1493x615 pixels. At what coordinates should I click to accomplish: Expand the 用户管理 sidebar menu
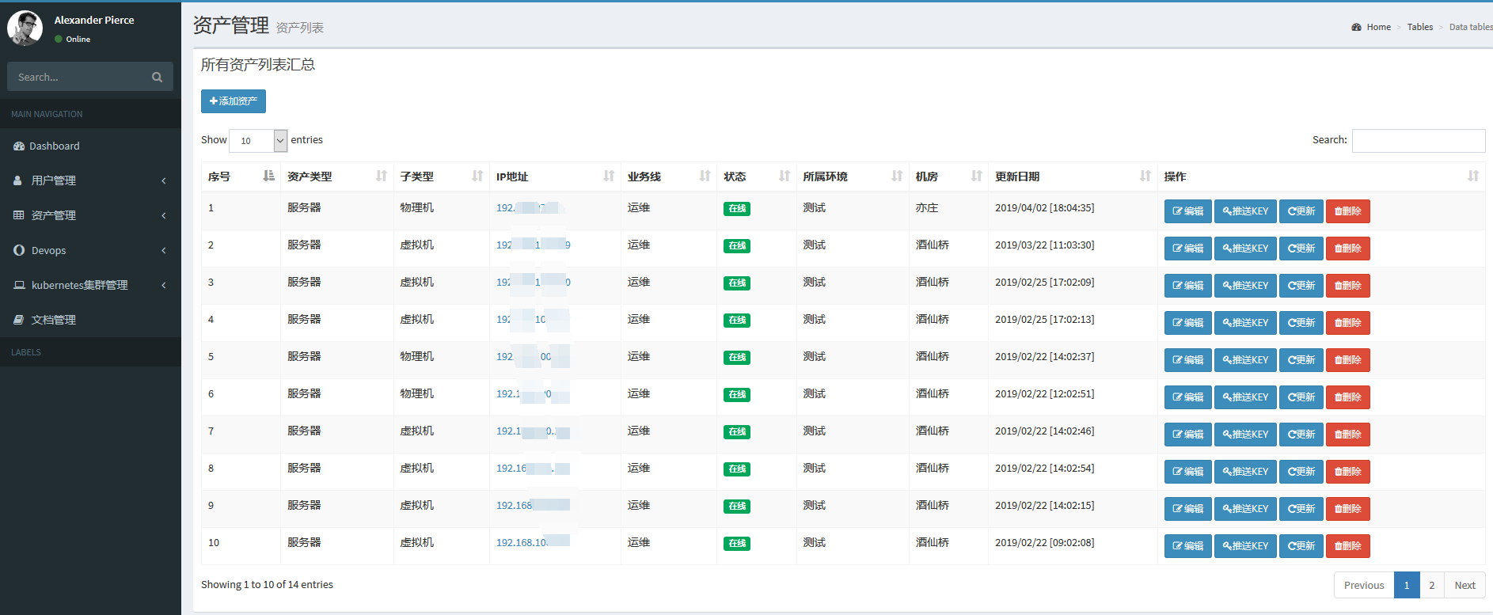pyautogui.click(x=90, y=180)
